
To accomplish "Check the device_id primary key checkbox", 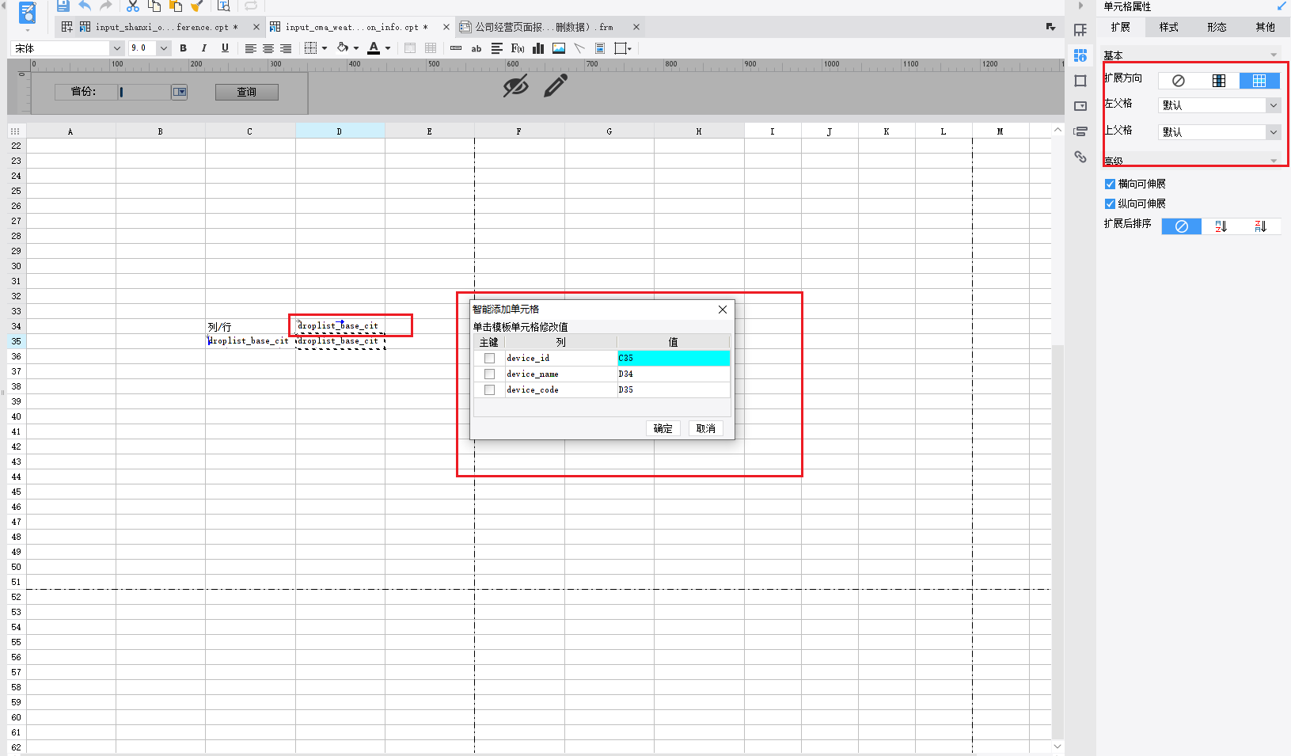I will pos(489,359).
